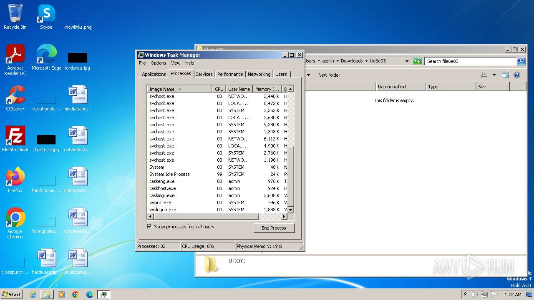Select the hardwarezip Word document icon

point(46,262)
